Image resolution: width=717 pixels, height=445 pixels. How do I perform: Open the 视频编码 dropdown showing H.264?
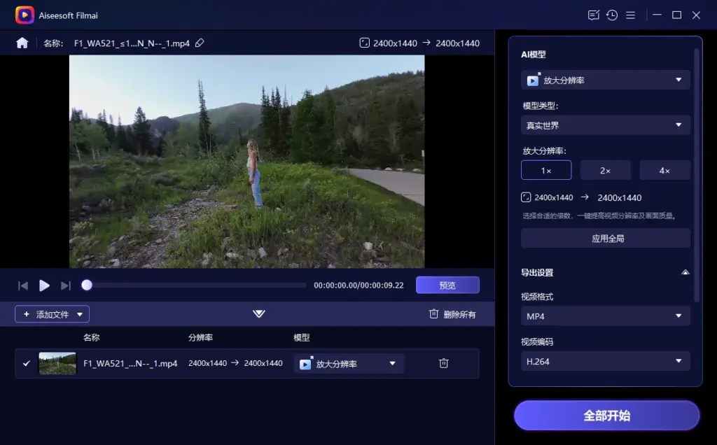click(605, 361)
